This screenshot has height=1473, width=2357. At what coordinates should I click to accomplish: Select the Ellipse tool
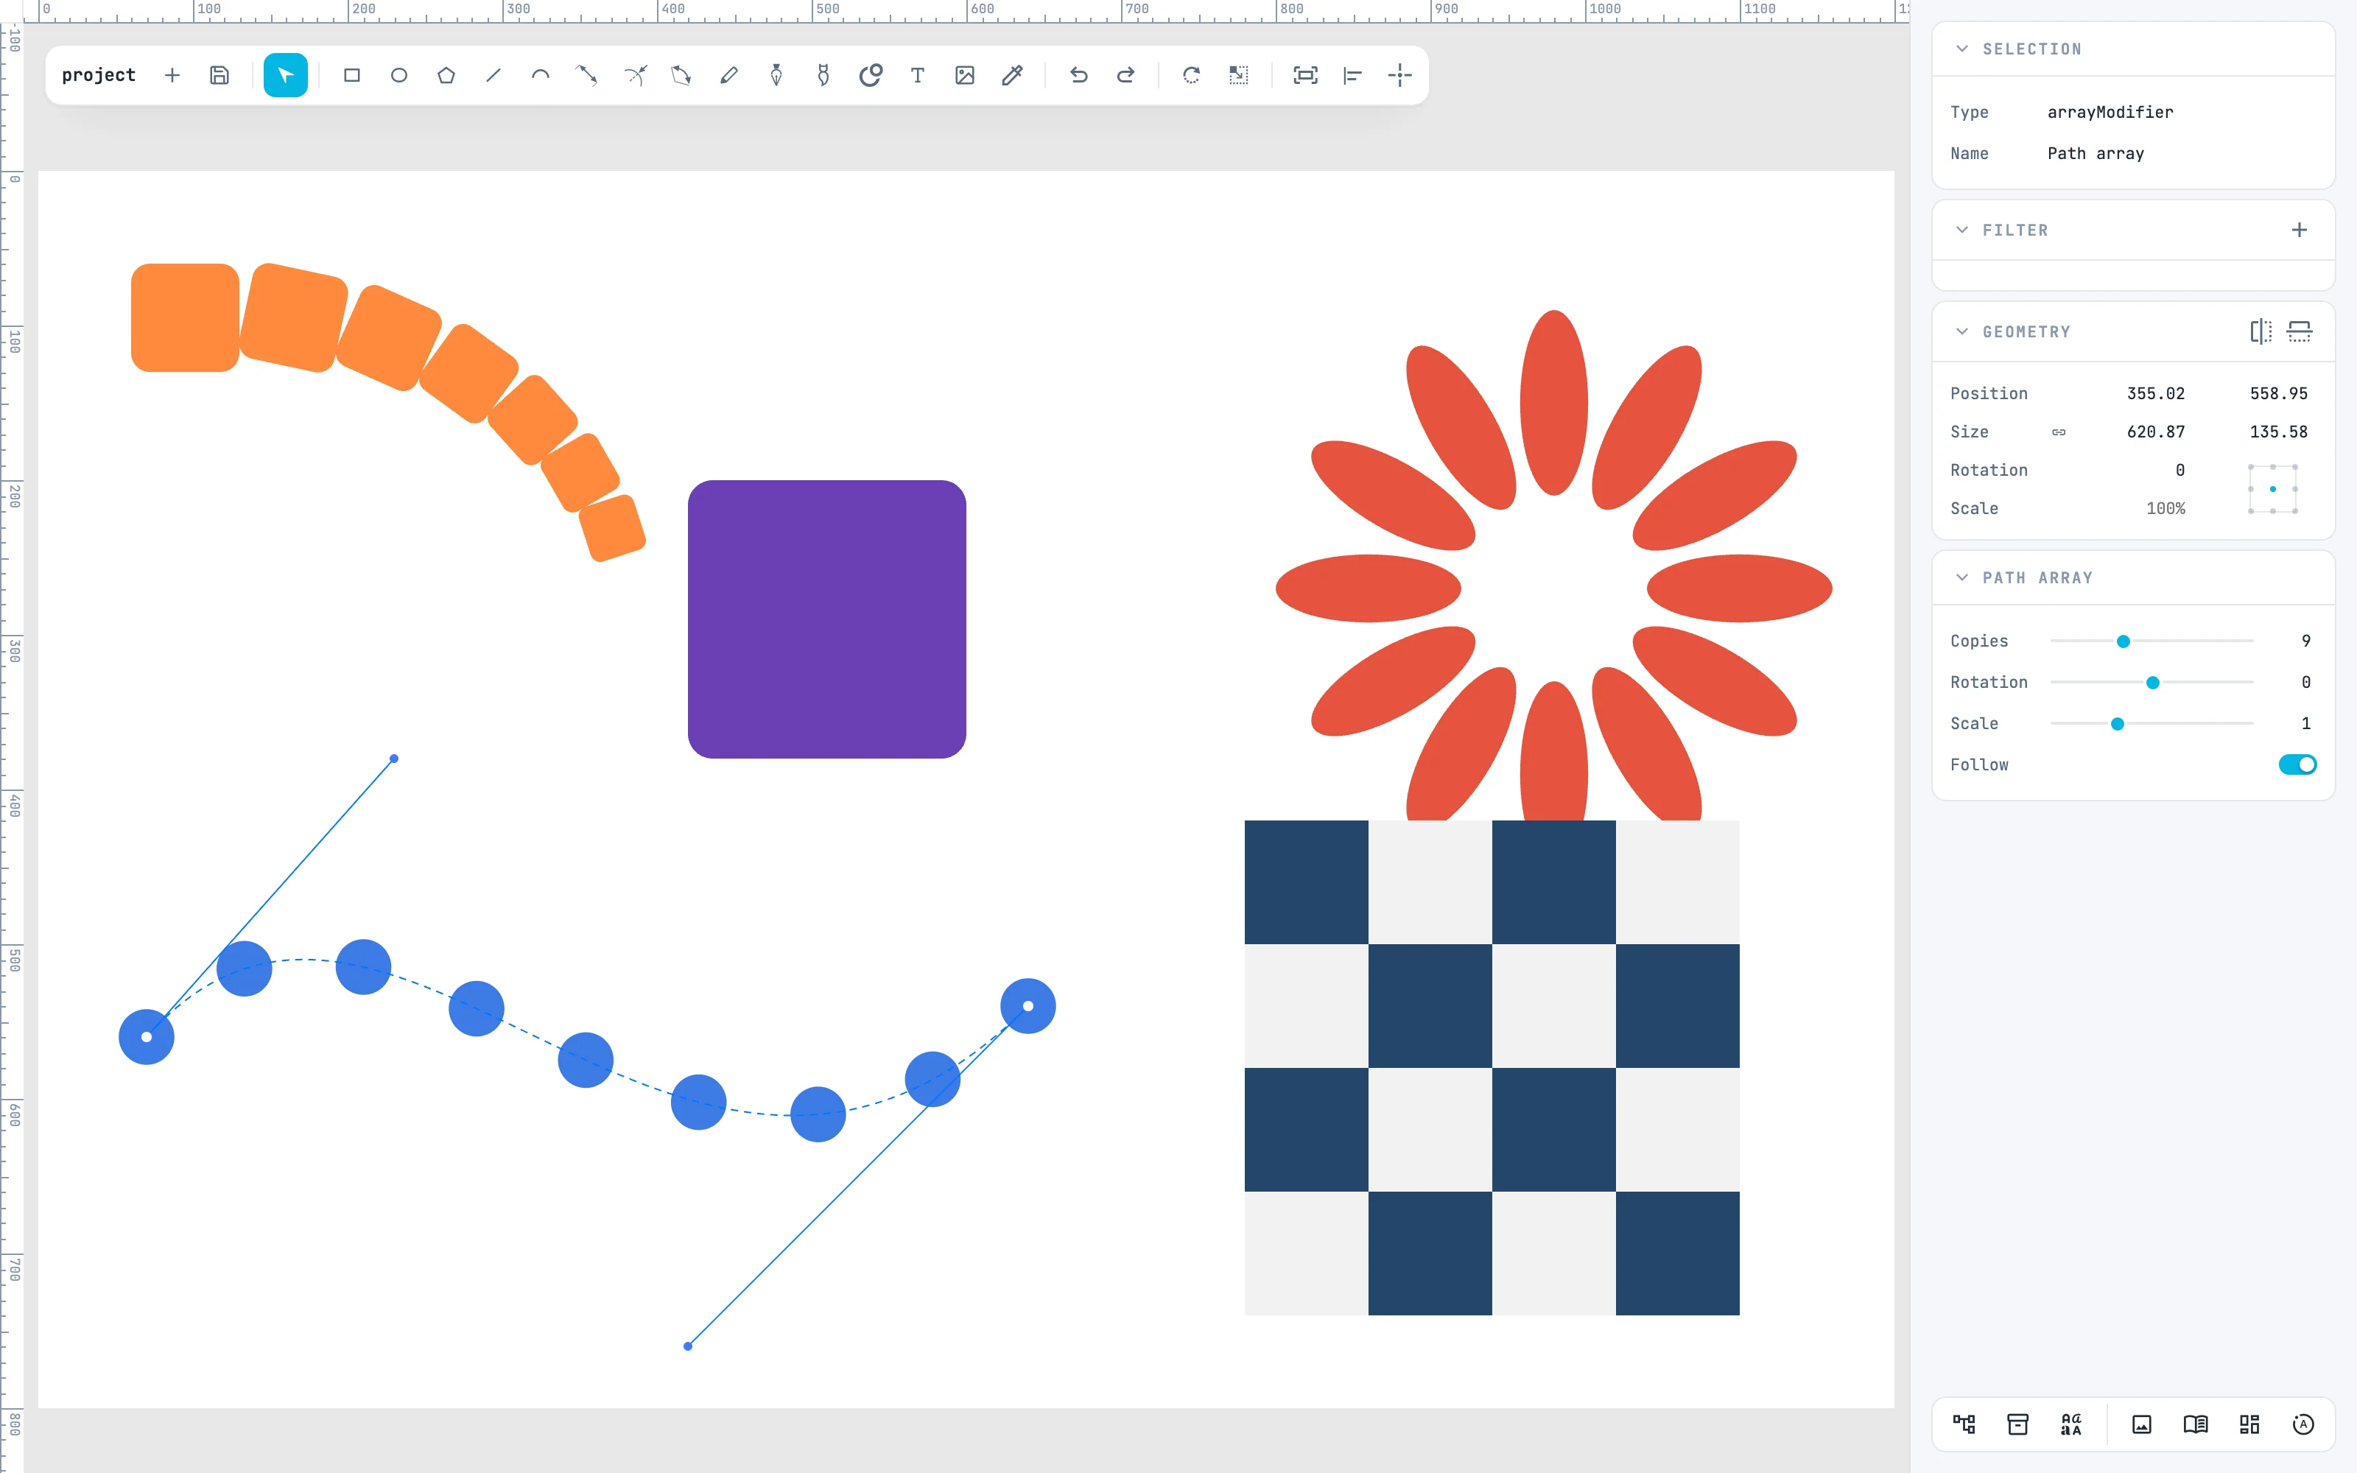point(399,75)
